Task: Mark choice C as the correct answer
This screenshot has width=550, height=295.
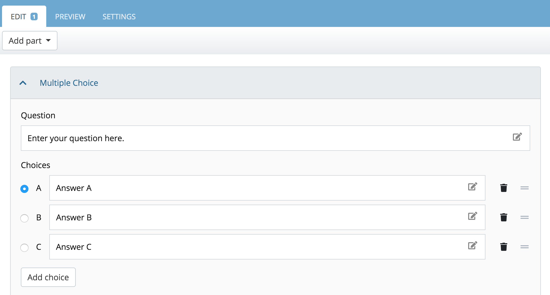Action: (24, 248)
